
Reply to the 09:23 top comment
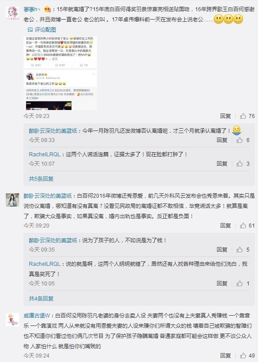coord(226,116)
